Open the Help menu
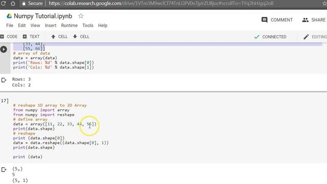This screenshot has width=327, height=184. [x=103, y=26]
